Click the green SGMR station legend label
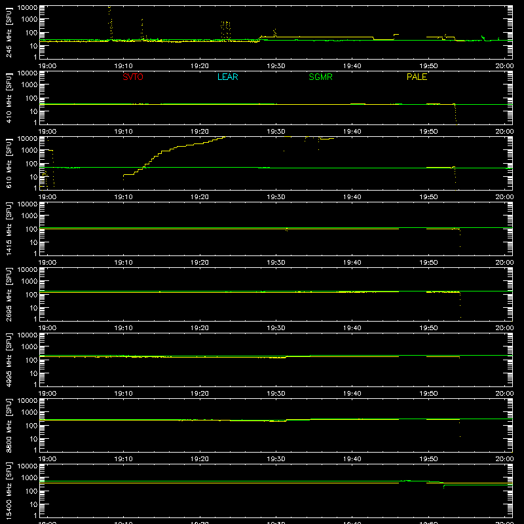524x524 pixels. (x=320, y=77)
